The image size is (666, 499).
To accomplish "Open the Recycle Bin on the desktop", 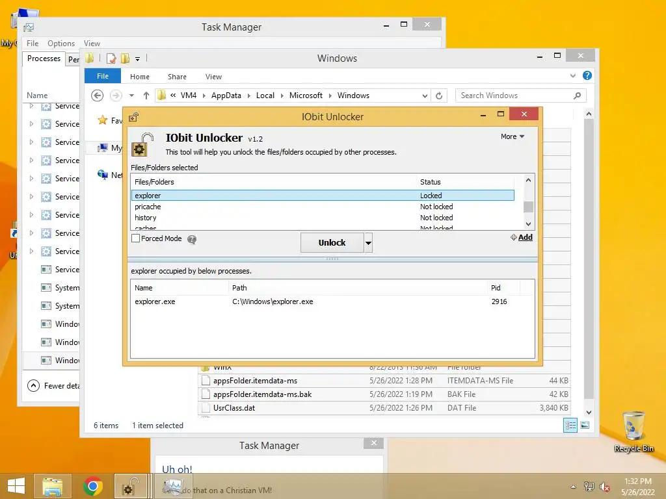I will tap(633, 432).
